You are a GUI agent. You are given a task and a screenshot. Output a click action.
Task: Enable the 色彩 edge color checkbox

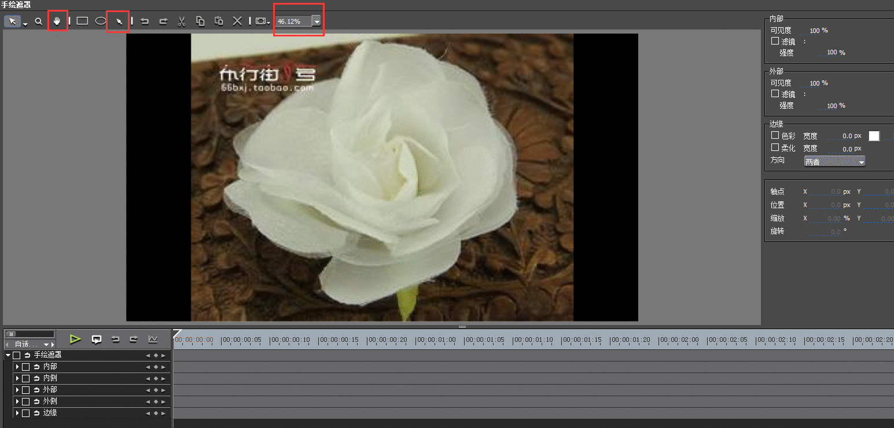(x=775, y=135)
